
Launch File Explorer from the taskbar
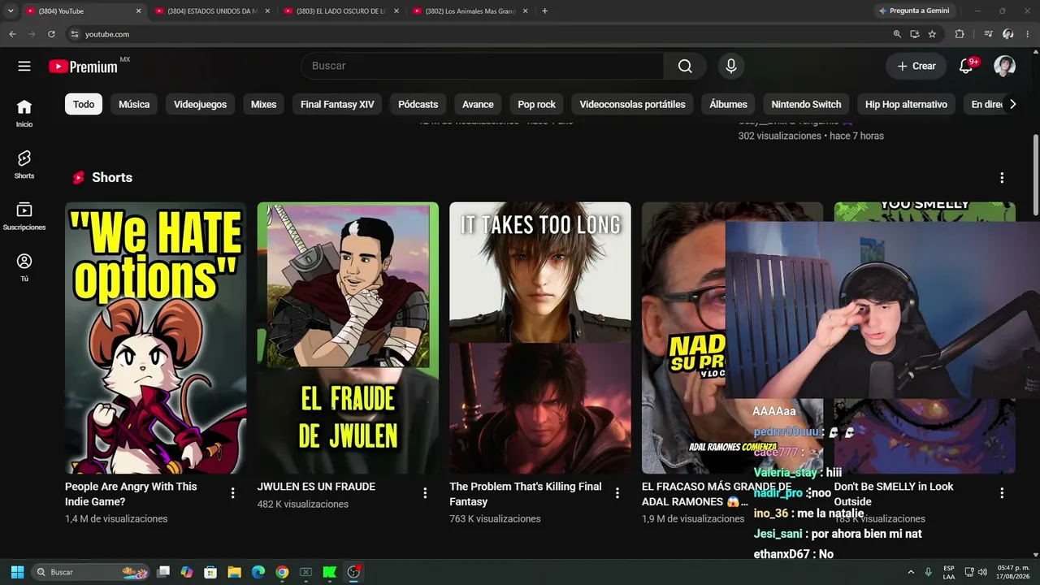click(x=234, y=572)
